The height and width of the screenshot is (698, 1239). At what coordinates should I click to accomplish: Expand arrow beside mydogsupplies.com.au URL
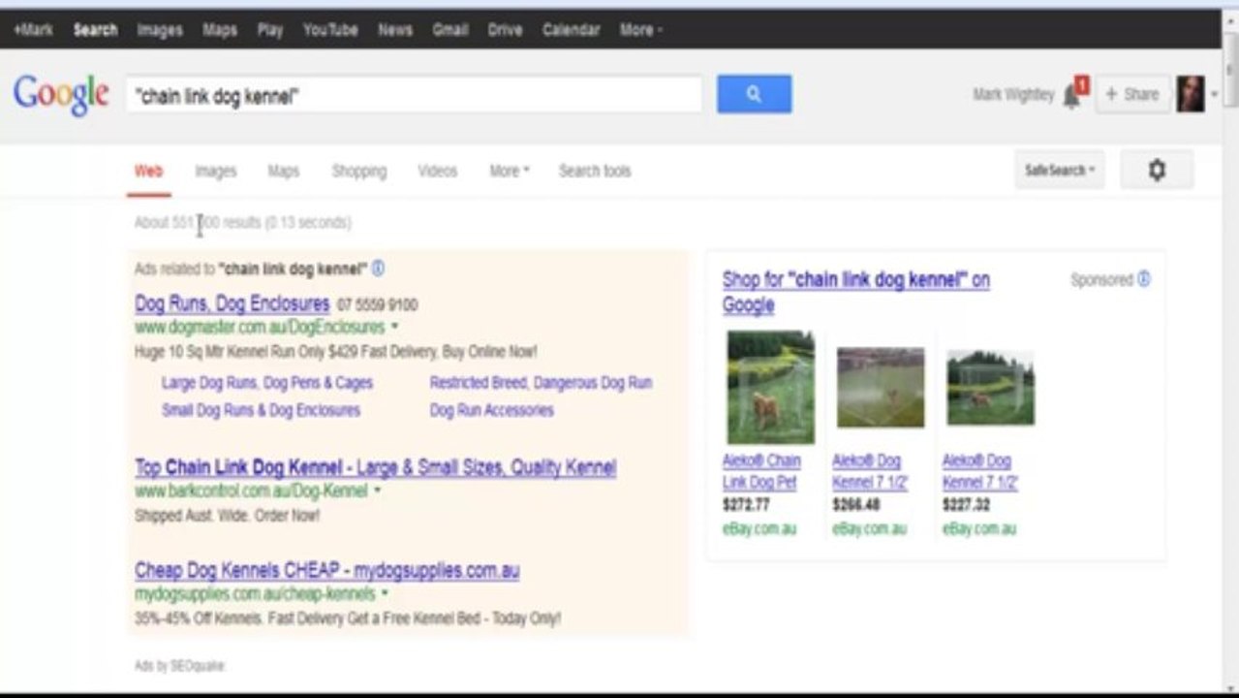tap(385, 593)
